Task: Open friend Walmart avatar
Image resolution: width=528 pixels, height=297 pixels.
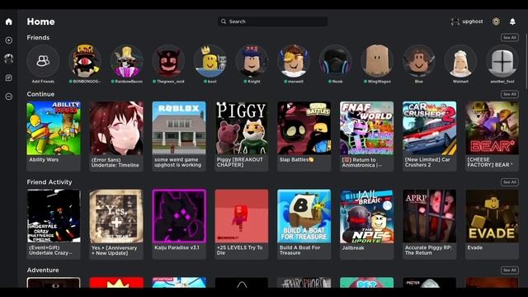Action: pos(460,61)
